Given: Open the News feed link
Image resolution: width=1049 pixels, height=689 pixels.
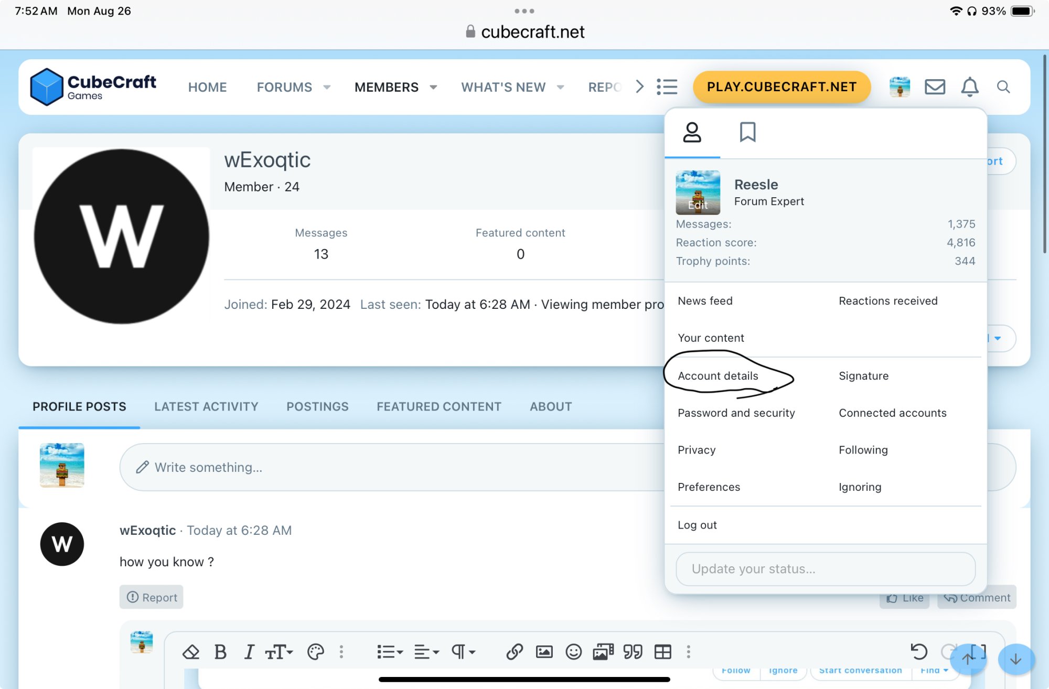Looking at the screenshot, I should pyautogui.click(x=705, y=301).
